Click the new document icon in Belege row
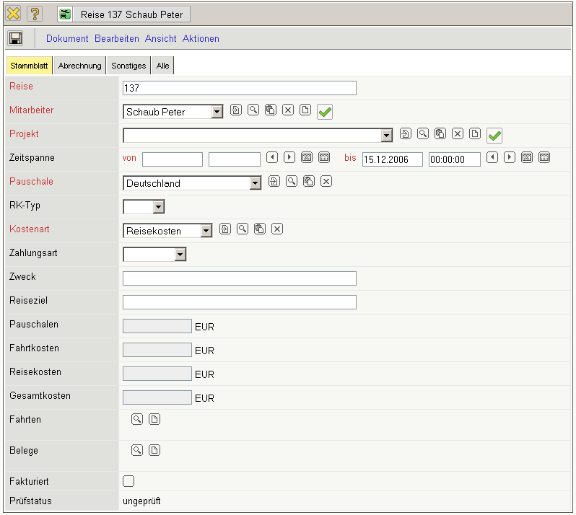Image resolution: width=576 pixels, height=515 pixels. (154, 451)
